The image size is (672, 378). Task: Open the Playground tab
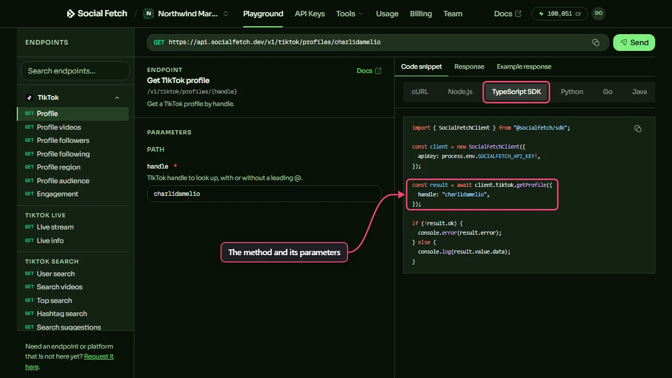click(263, 14)
